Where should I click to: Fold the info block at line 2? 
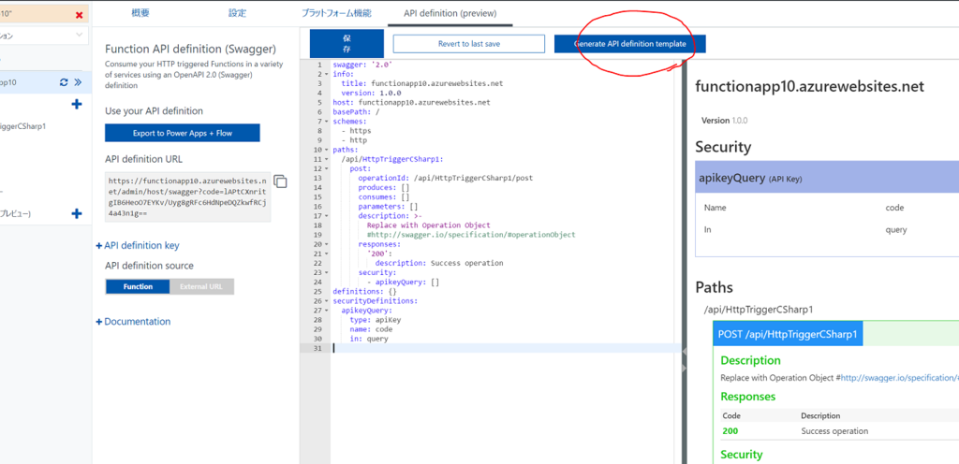pos(327,74)
